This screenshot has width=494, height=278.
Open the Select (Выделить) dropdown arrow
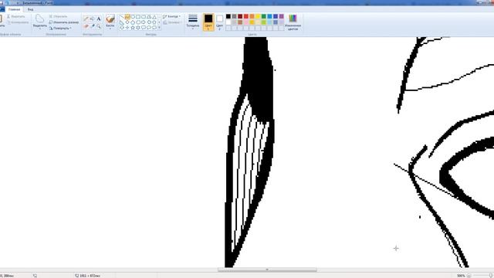pos(40,29)
